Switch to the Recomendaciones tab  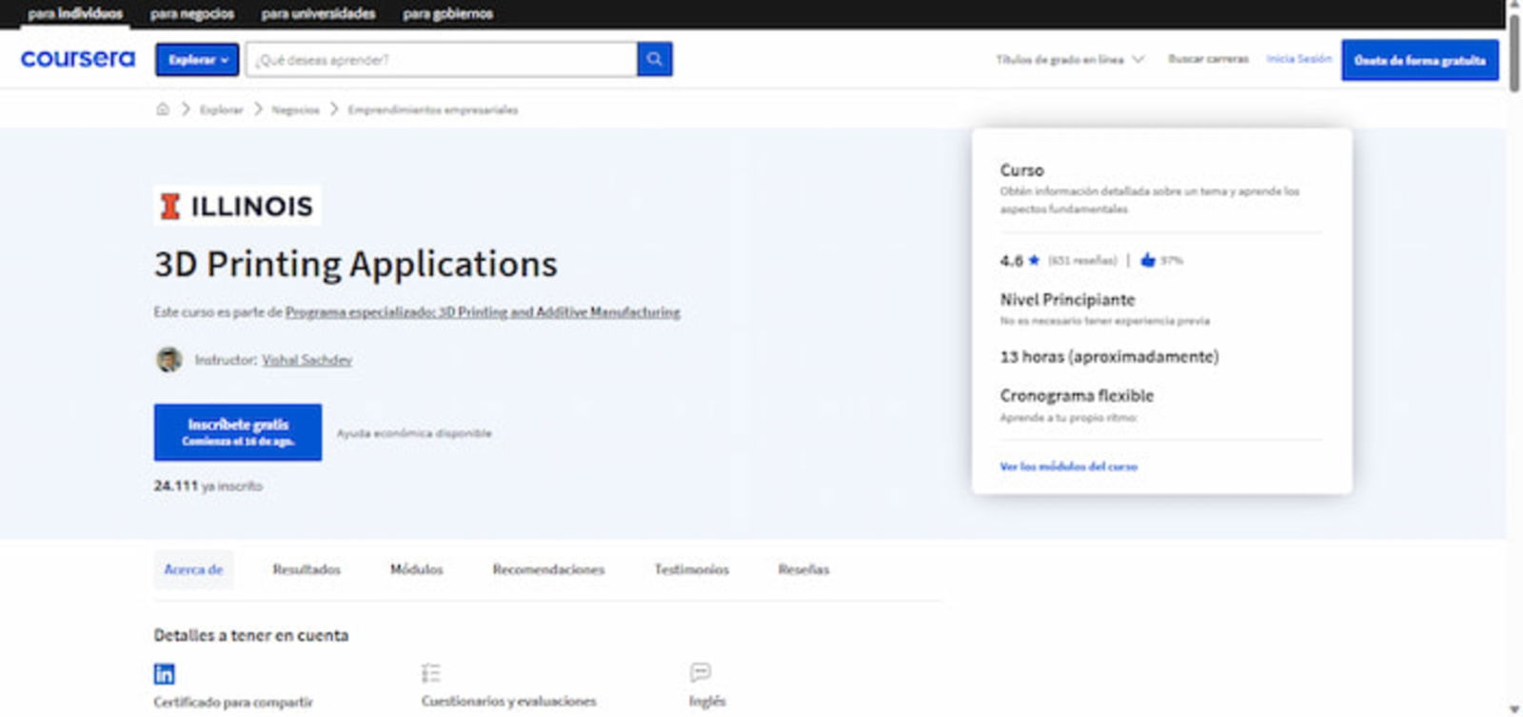(x=548, y=569)
